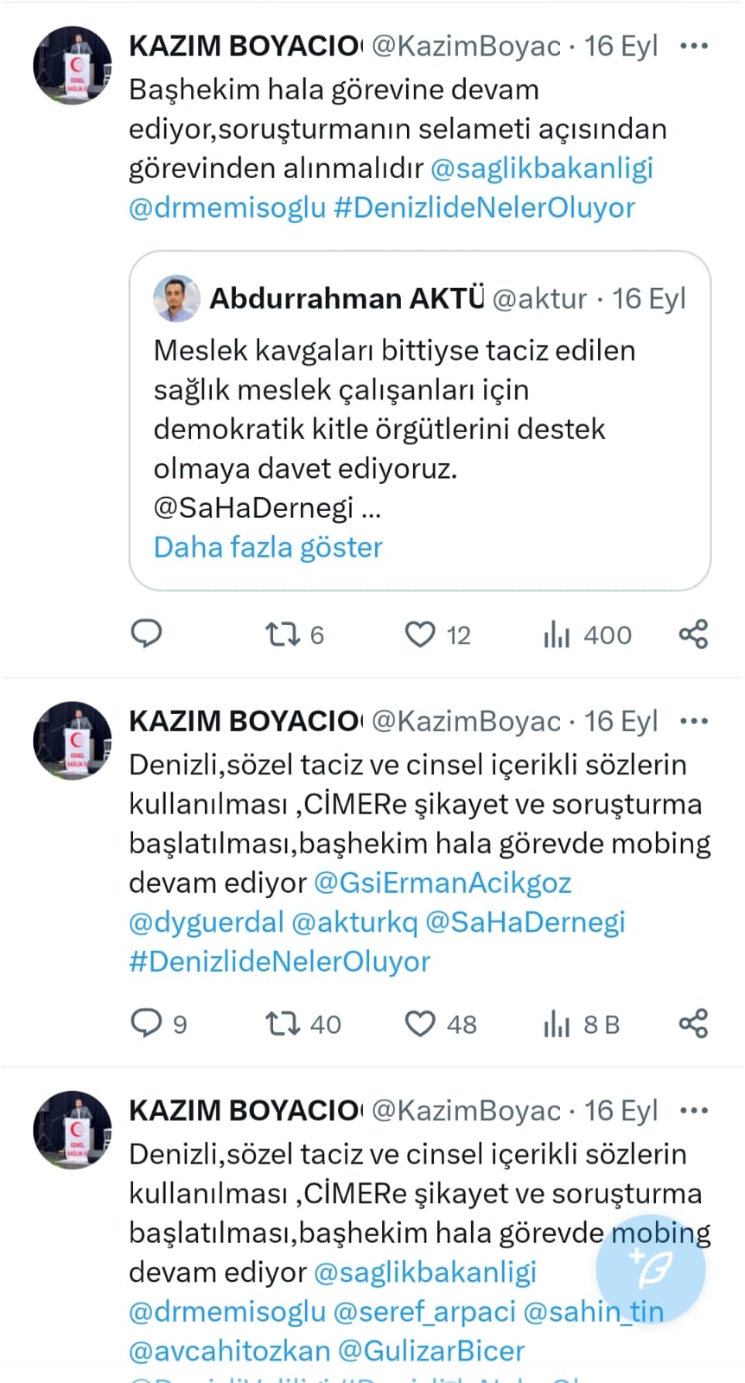Image resolution: width=745 pixels, height=1383 pixels.
Task: Tap the floating compose tweet button
Action: point(651,1268)
